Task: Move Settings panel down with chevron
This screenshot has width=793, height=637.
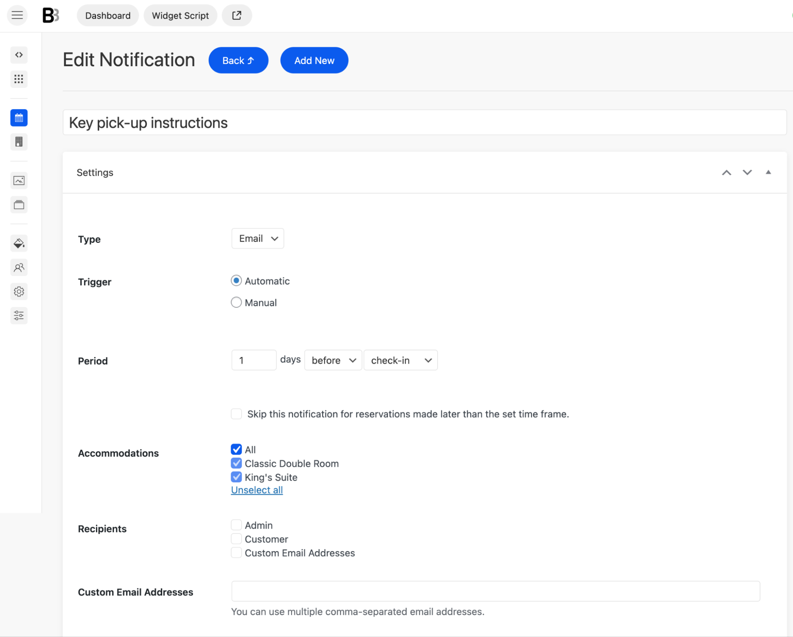Action: (747, 173)
